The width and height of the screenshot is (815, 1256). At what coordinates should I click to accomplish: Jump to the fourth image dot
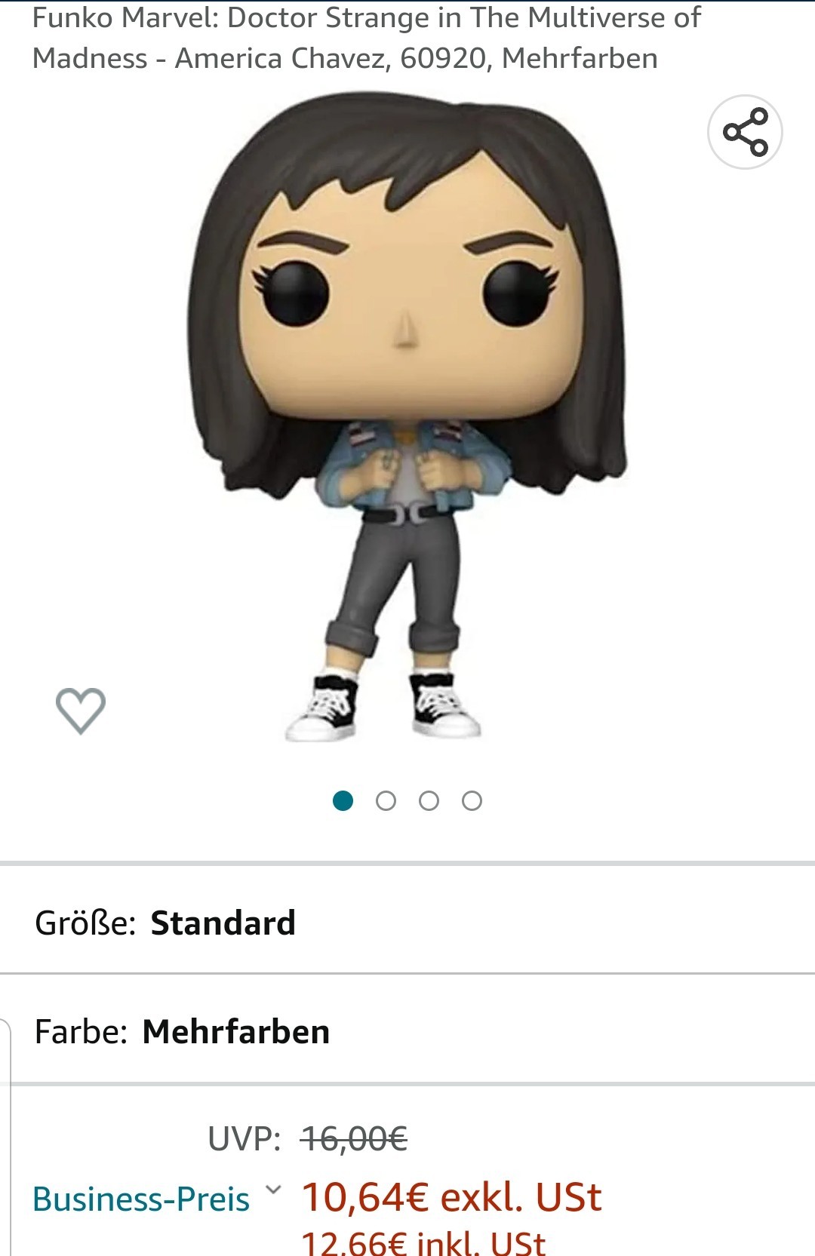tap(472, 800)
